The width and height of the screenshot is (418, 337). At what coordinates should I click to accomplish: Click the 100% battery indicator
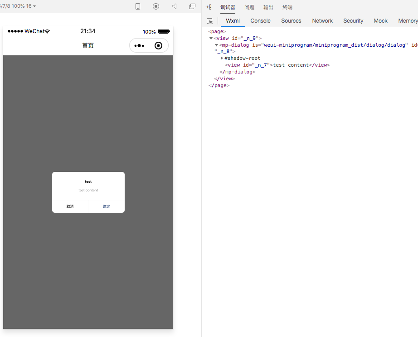(156, 31)
